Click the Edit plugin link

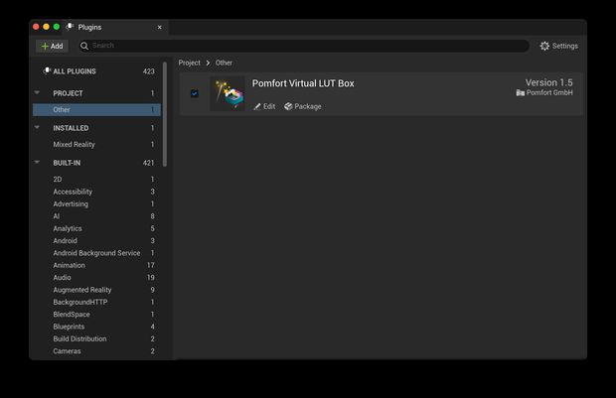(x=264, y=106)
